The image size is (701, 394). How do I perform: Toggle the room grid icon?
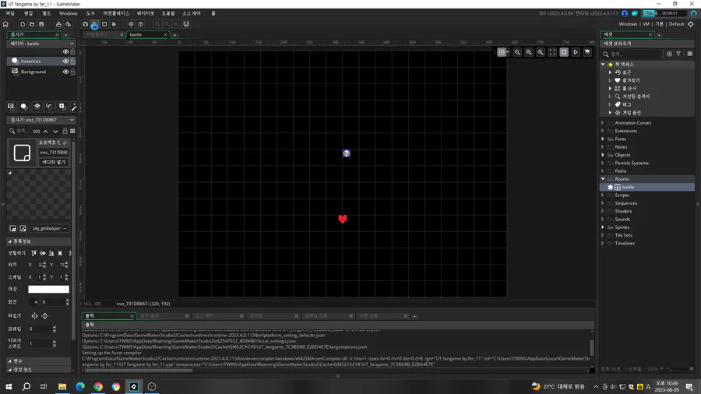point(502,52)
